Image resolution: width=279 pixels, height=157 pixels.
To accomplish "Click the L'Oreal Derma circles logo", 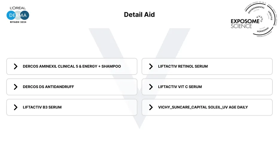I will [x=18, y=15].
